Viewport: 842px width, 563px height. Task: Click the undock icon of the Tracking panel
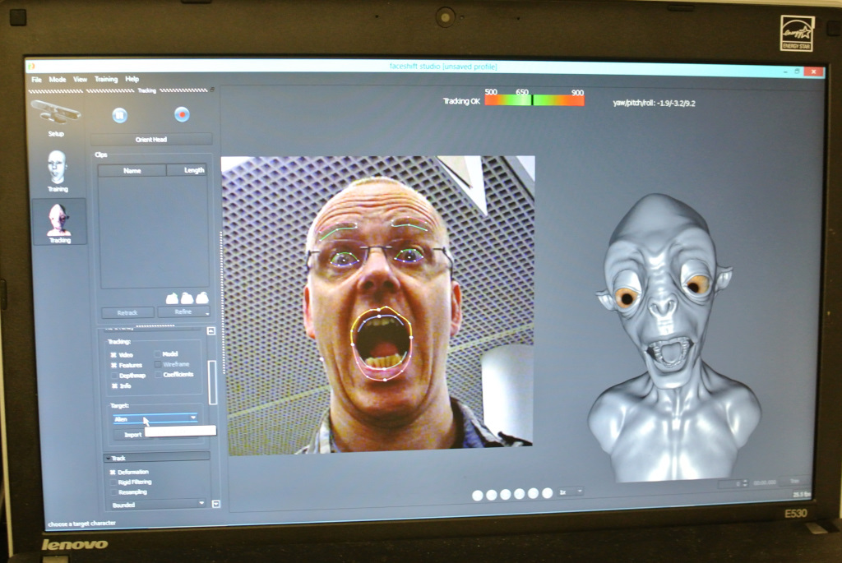(212, 90)
